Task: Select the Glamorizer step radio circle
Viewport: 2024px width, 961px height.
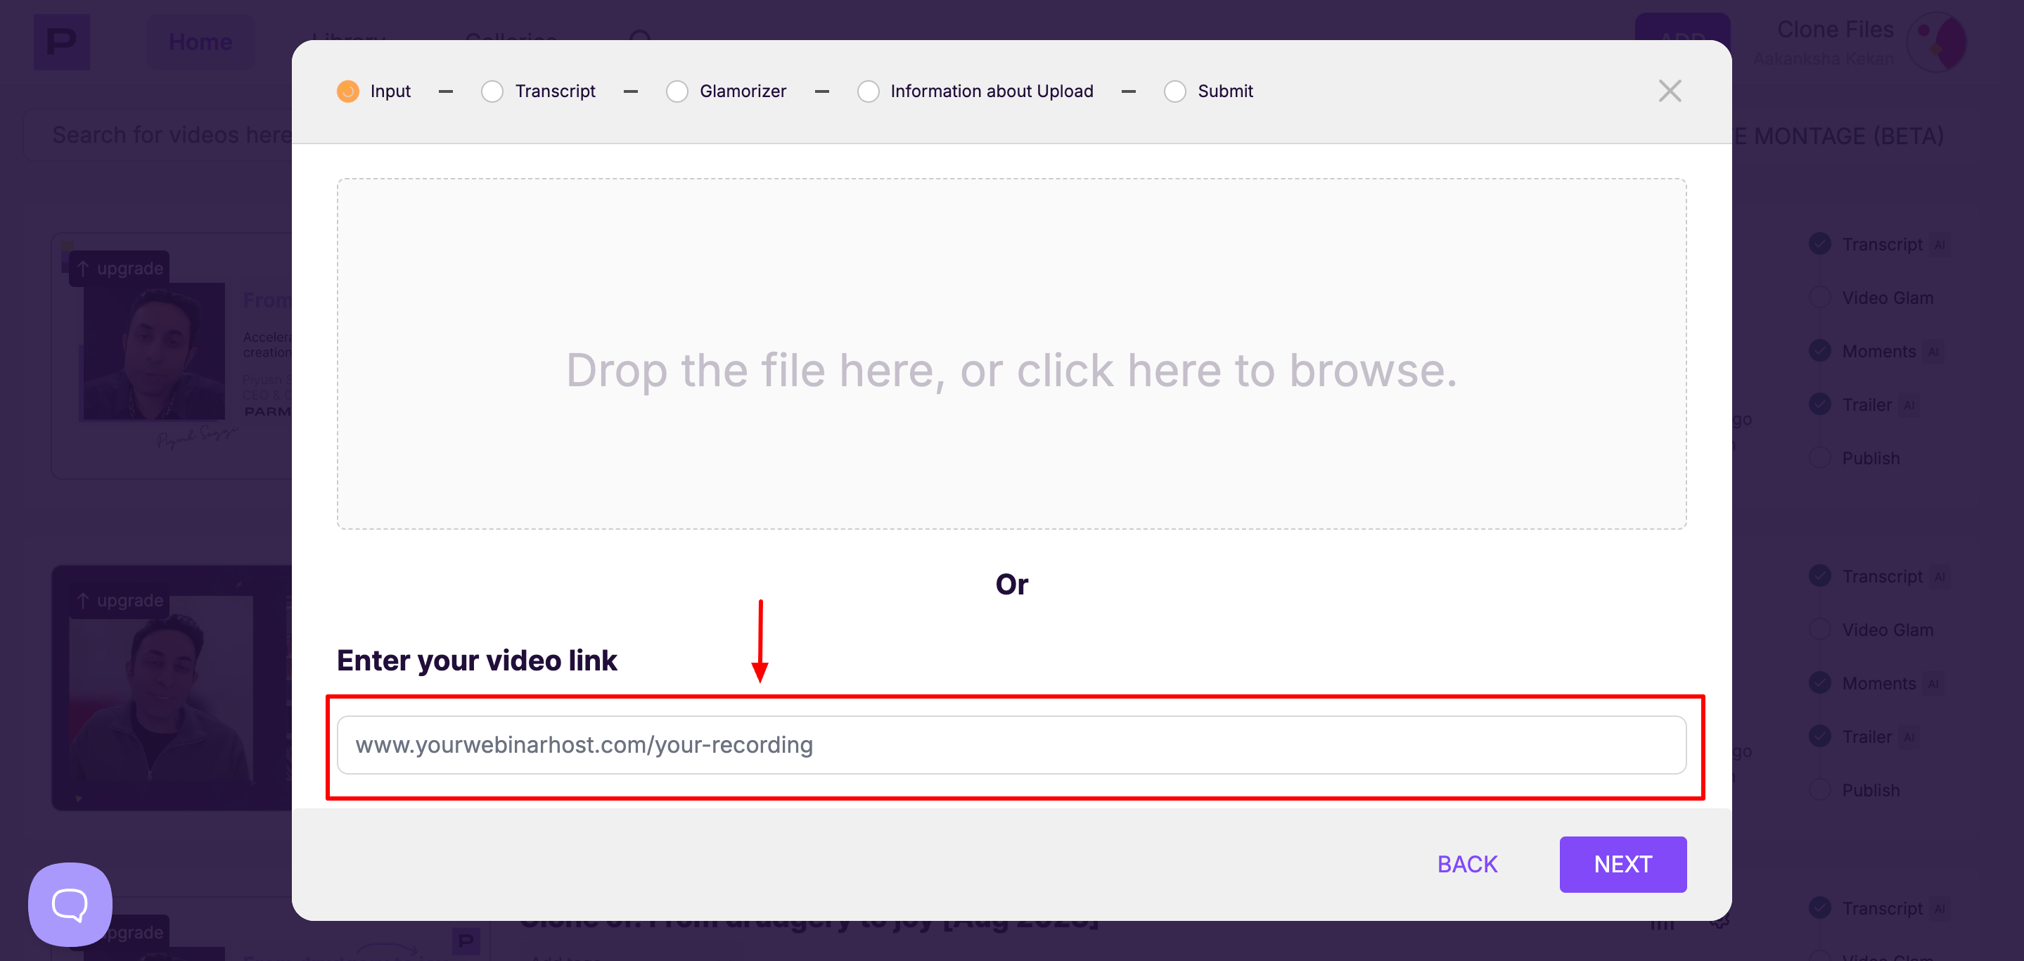Action: pos(677,91)
